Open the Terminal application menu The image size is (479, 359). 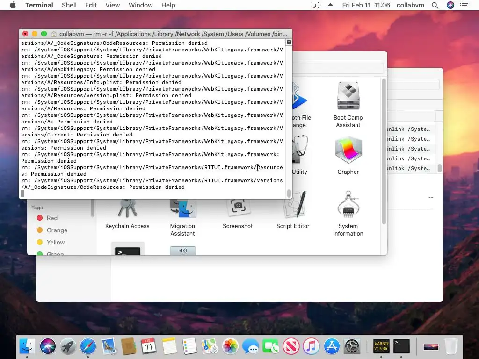pos(39,5)
